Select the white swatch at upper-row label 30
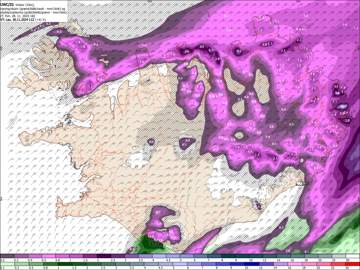Image resolution: width=360 pixels, height=270 pixels. coord(353,256)
